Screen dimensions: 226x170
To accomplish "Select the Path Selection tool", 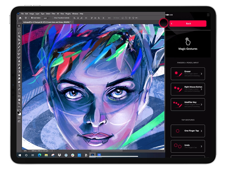I will (19, 93).
